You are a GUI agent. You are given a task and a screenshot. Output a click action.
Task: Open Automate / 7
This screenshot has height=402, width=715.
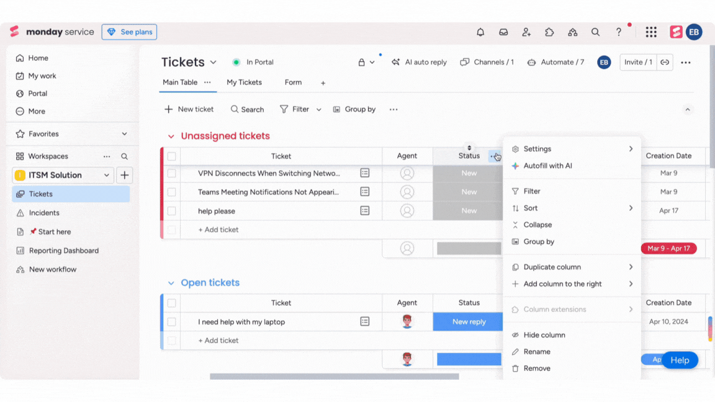click(555, 63)
